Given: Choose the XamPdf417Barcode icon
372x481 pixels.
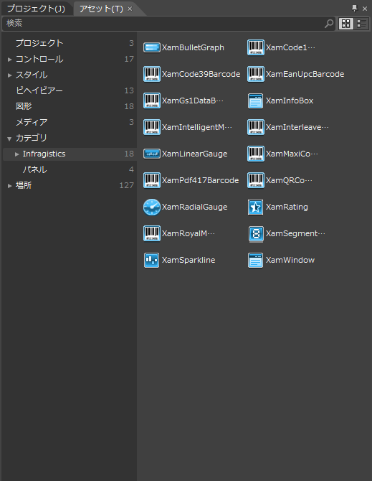Looking at the screenshot, I should (151, 180).
